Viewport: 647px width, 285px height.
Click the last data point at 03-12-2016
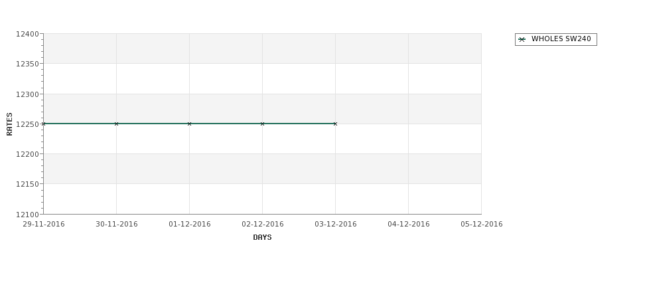pos(335,124)
